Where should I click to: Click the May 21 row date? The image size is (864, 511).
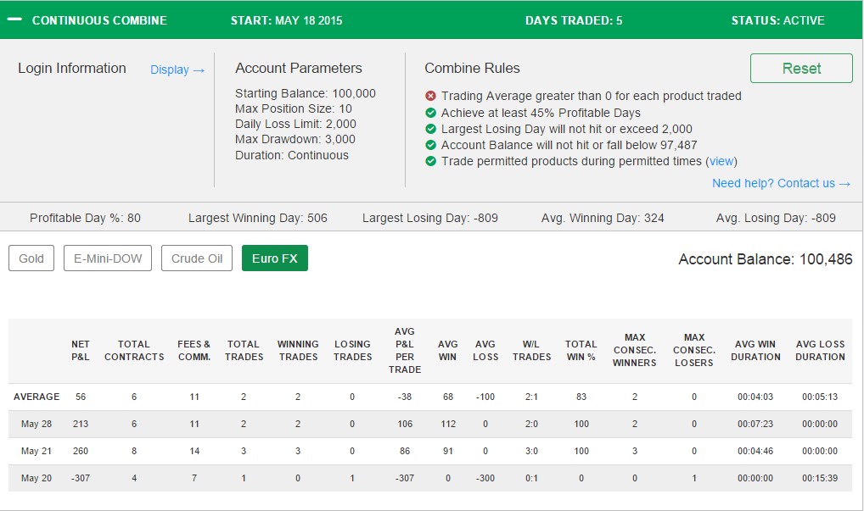[x=36, y=451]
